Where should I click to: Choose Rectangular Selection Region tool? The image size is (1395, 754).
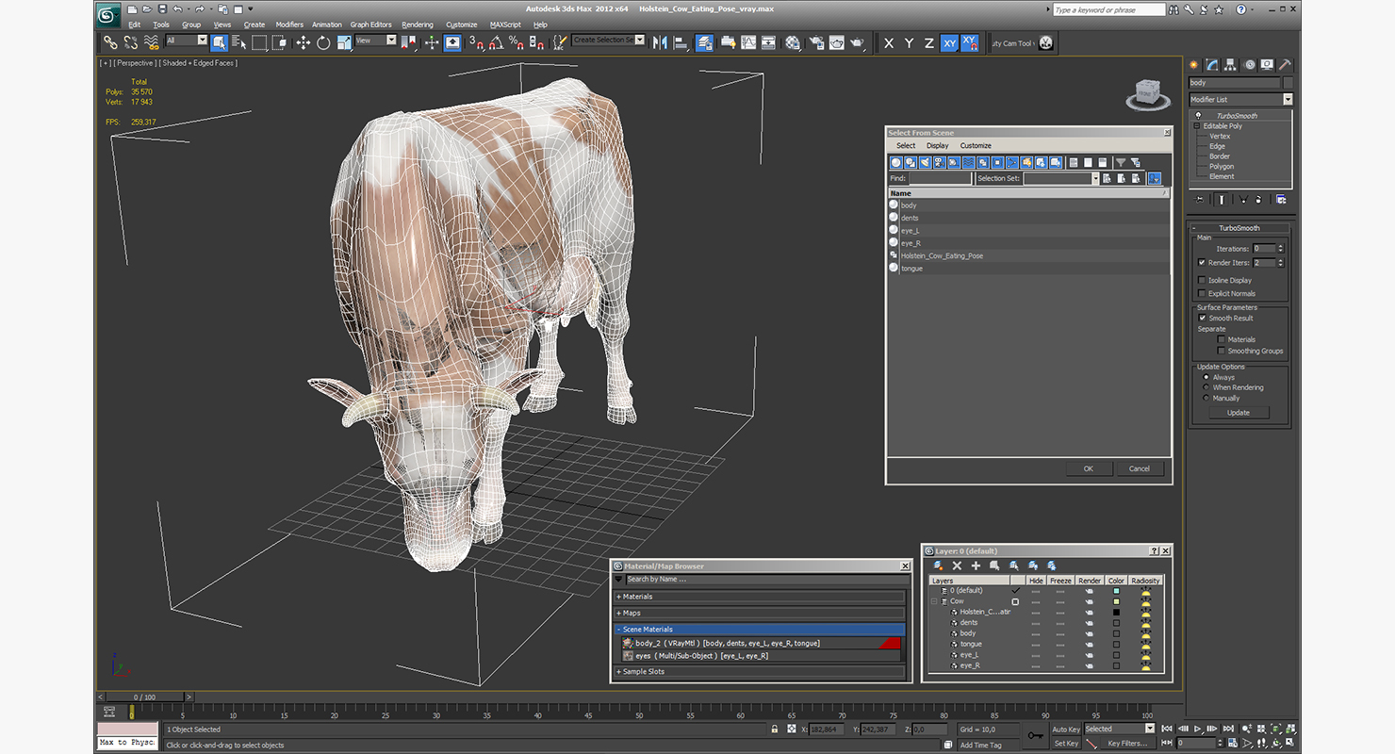[x=259, y=42]
